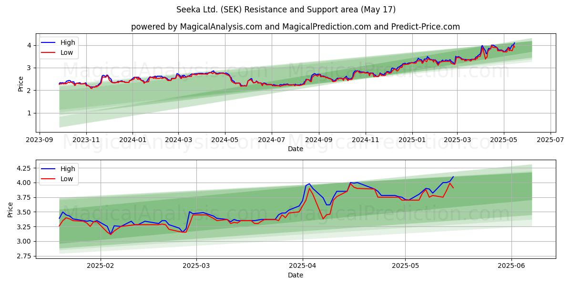Click the '2024-05' x-axis label in top chart
Image resolution: width=572 pixels, height=286 pixels.
point(225,140)
